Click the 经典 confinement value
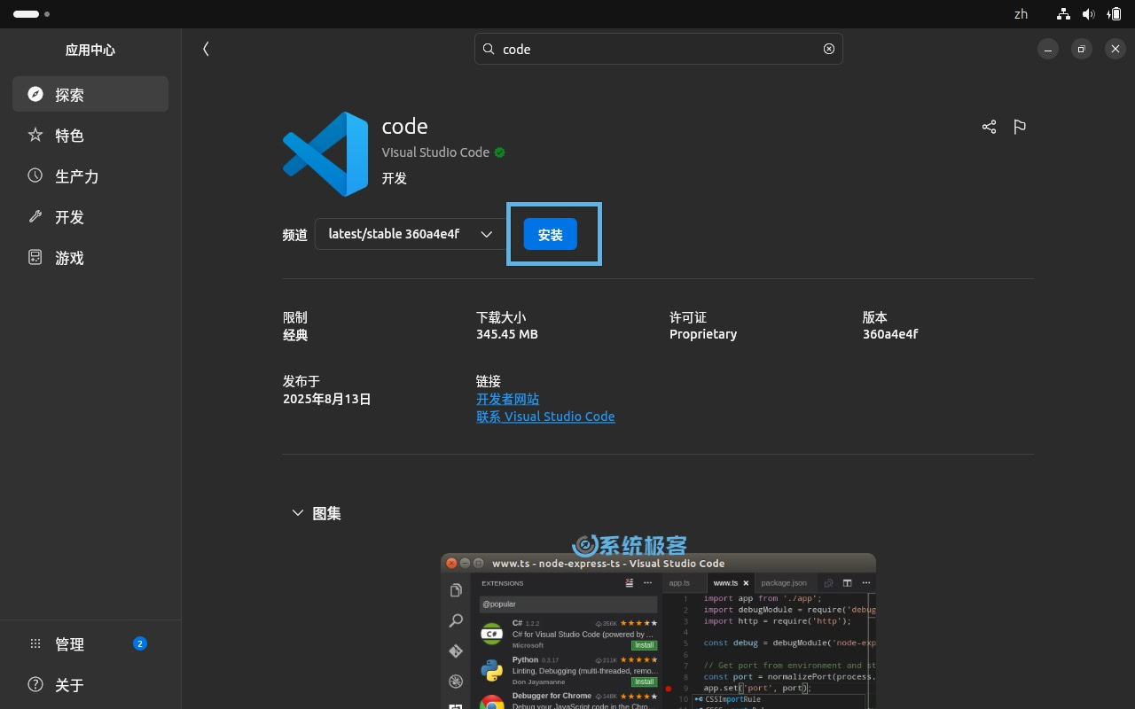Image resolution: width=1135 pixels, height=709 pixels. point(295,335)
